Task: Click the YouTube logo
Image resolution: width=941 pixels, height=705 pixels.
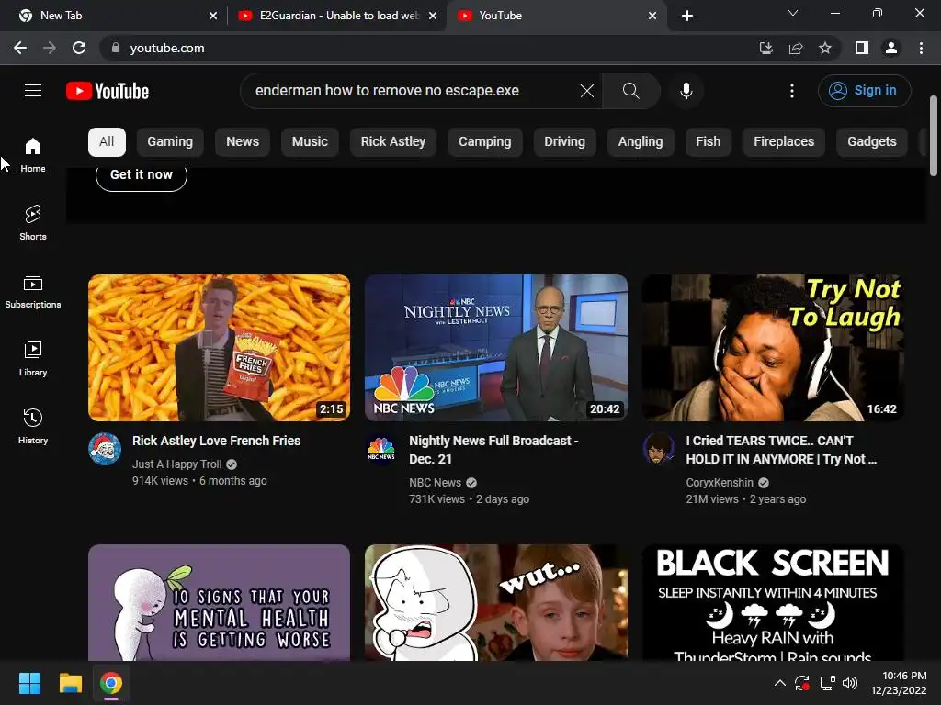Action: (x=108, y=91)
